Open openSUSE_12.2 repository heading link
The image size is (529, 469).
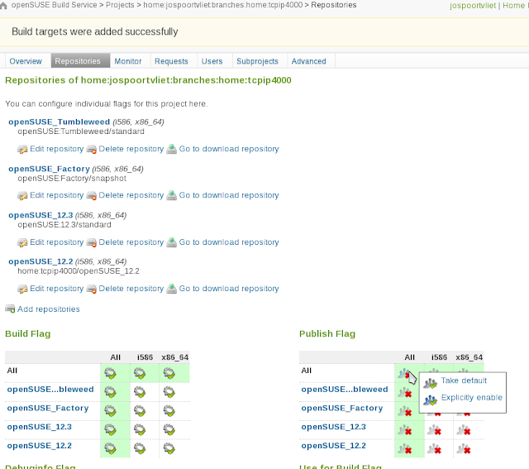[41, 261]
